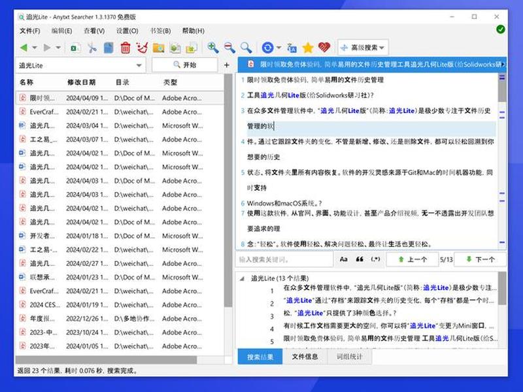Screen dimensions: 523x392
Task: Click Word icon of 联想承 row
Action: (x=22, y=277)
